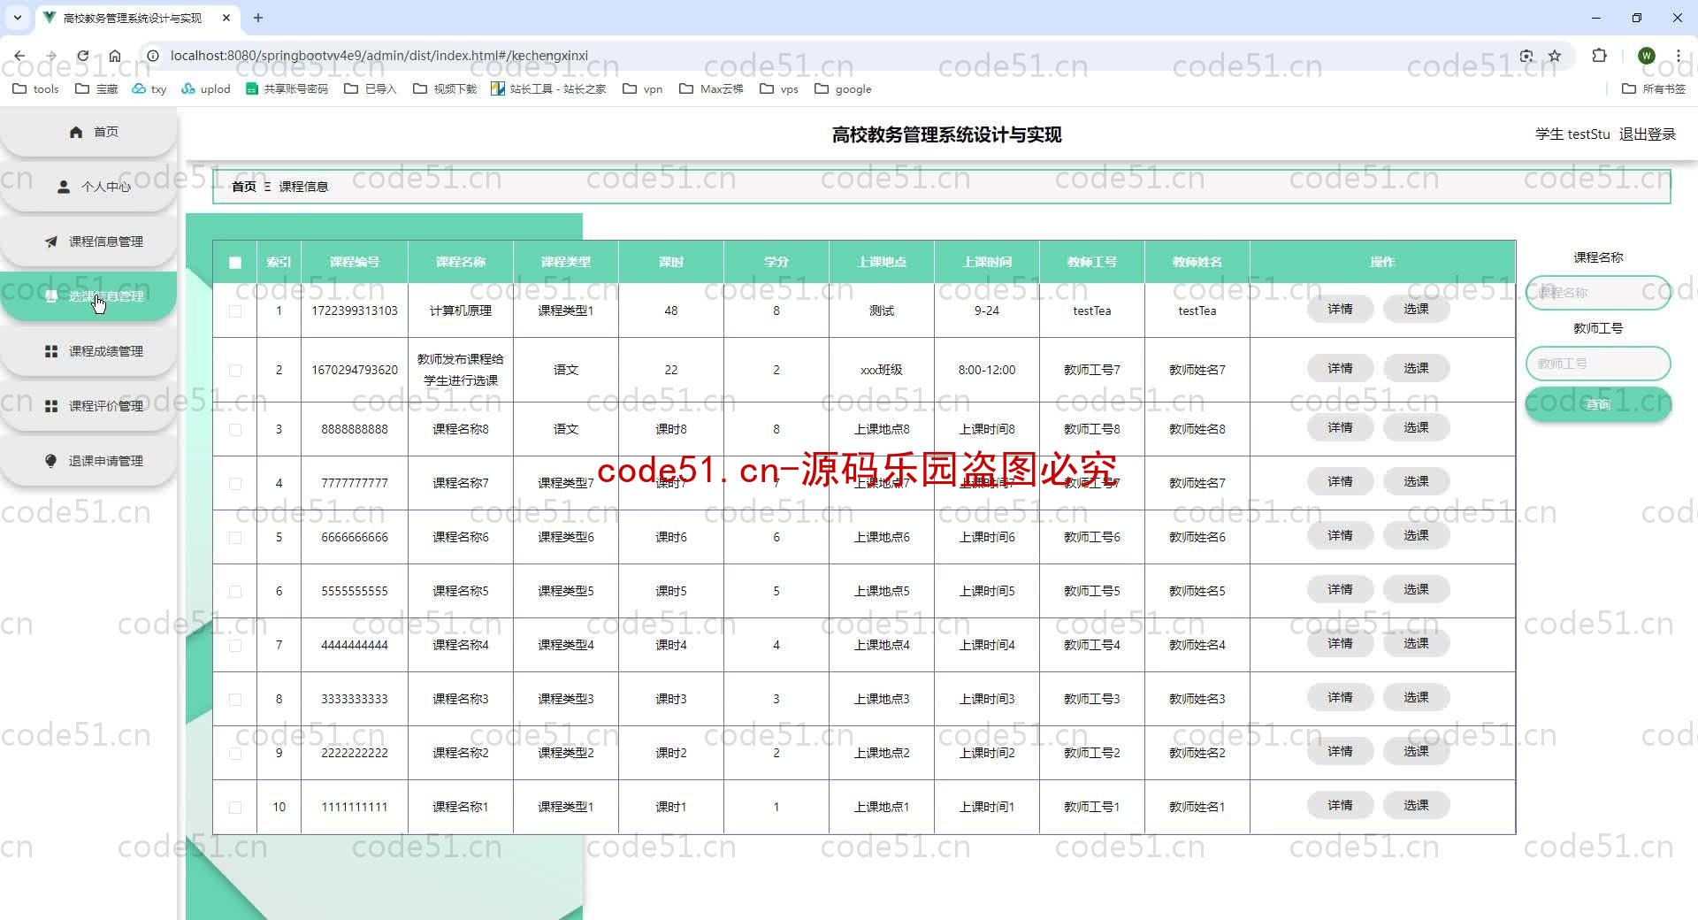
Task: Check the row for 计算机原理
Action: point(235,311)
